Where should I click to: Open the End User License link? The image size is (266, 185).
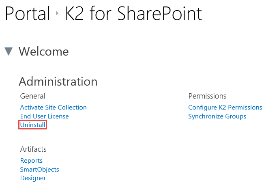pyautogui.click(x=44, y=116)
